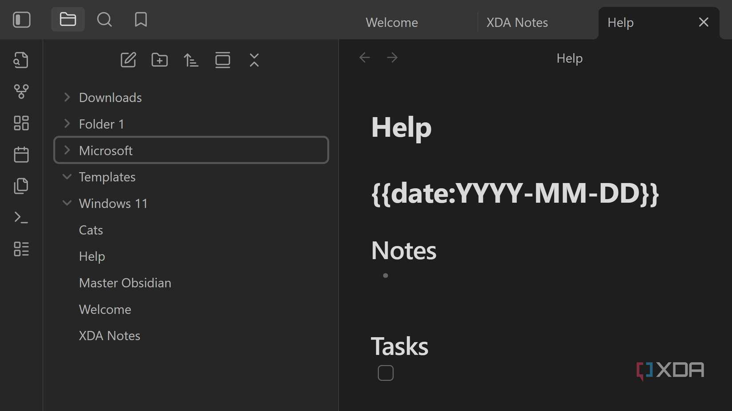Open today's daily note
732x411 pixels.
click(x=21, y=155)
